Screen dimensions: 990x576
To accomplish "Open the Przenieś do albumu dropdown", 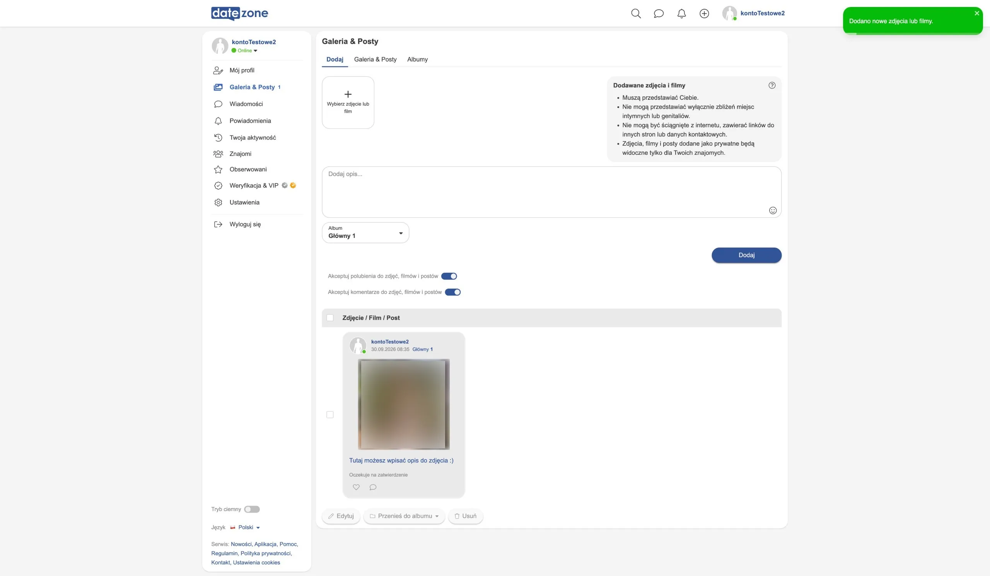I will coord(404,516).
